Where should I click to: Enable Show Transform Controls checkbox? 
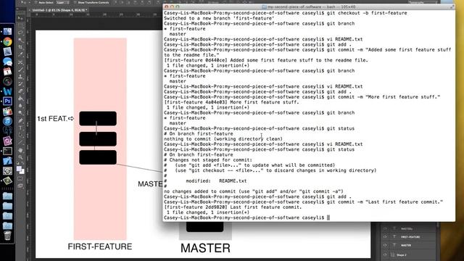75,2
